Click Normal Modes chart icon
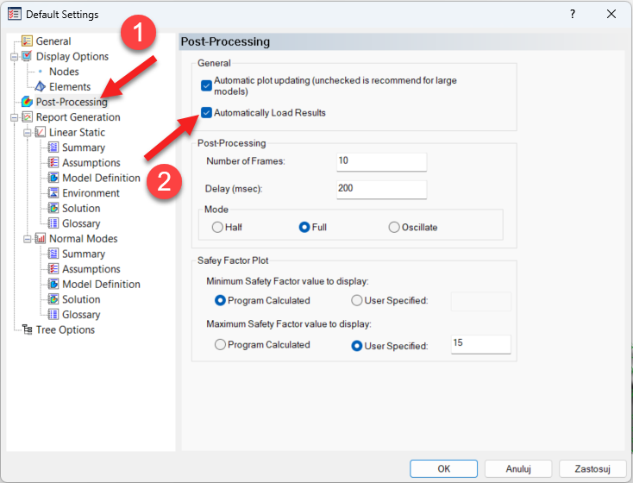 40,239
